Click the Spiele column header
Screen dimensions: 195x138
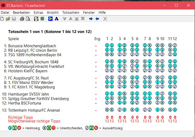coord(14,39)
